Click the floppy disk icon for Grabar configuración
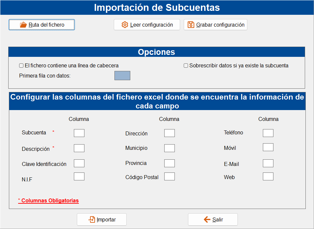Viewport: 314px width, 229px height. [x=191, y=25]
